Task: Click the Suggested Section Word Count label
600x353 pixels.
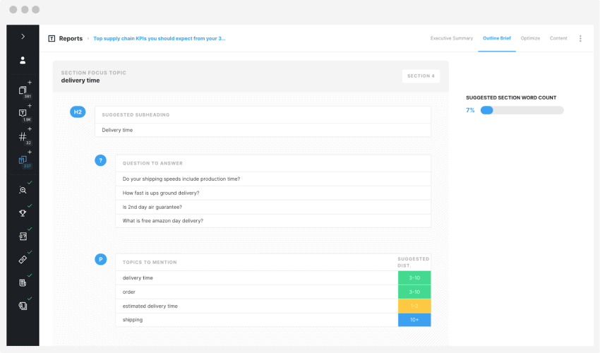Action: (x=511, y=97)
